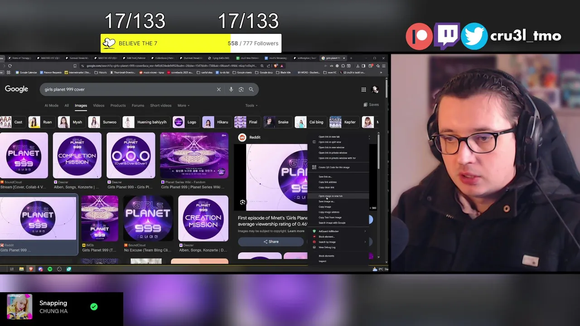Image resolution: width=580 pixels, height=326 pixels.
Task: Choose Copy image address
Action: (338, 212)
